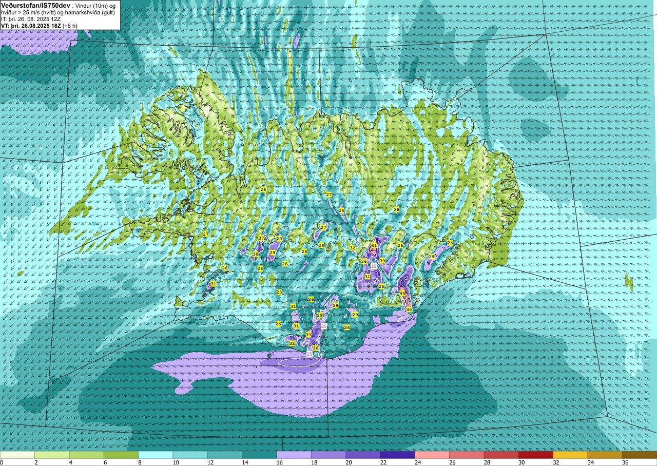Pick the legend swatch between 22 and 24
Viewport: 657px width, 466px height.
(x=397, y=455)
